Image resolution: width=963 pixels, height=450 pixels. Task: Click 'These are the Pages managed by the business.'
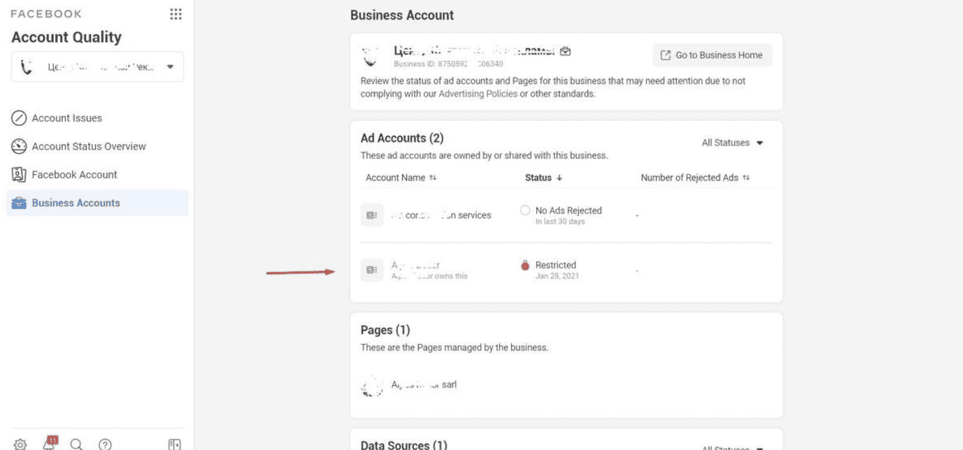(455, 348)
